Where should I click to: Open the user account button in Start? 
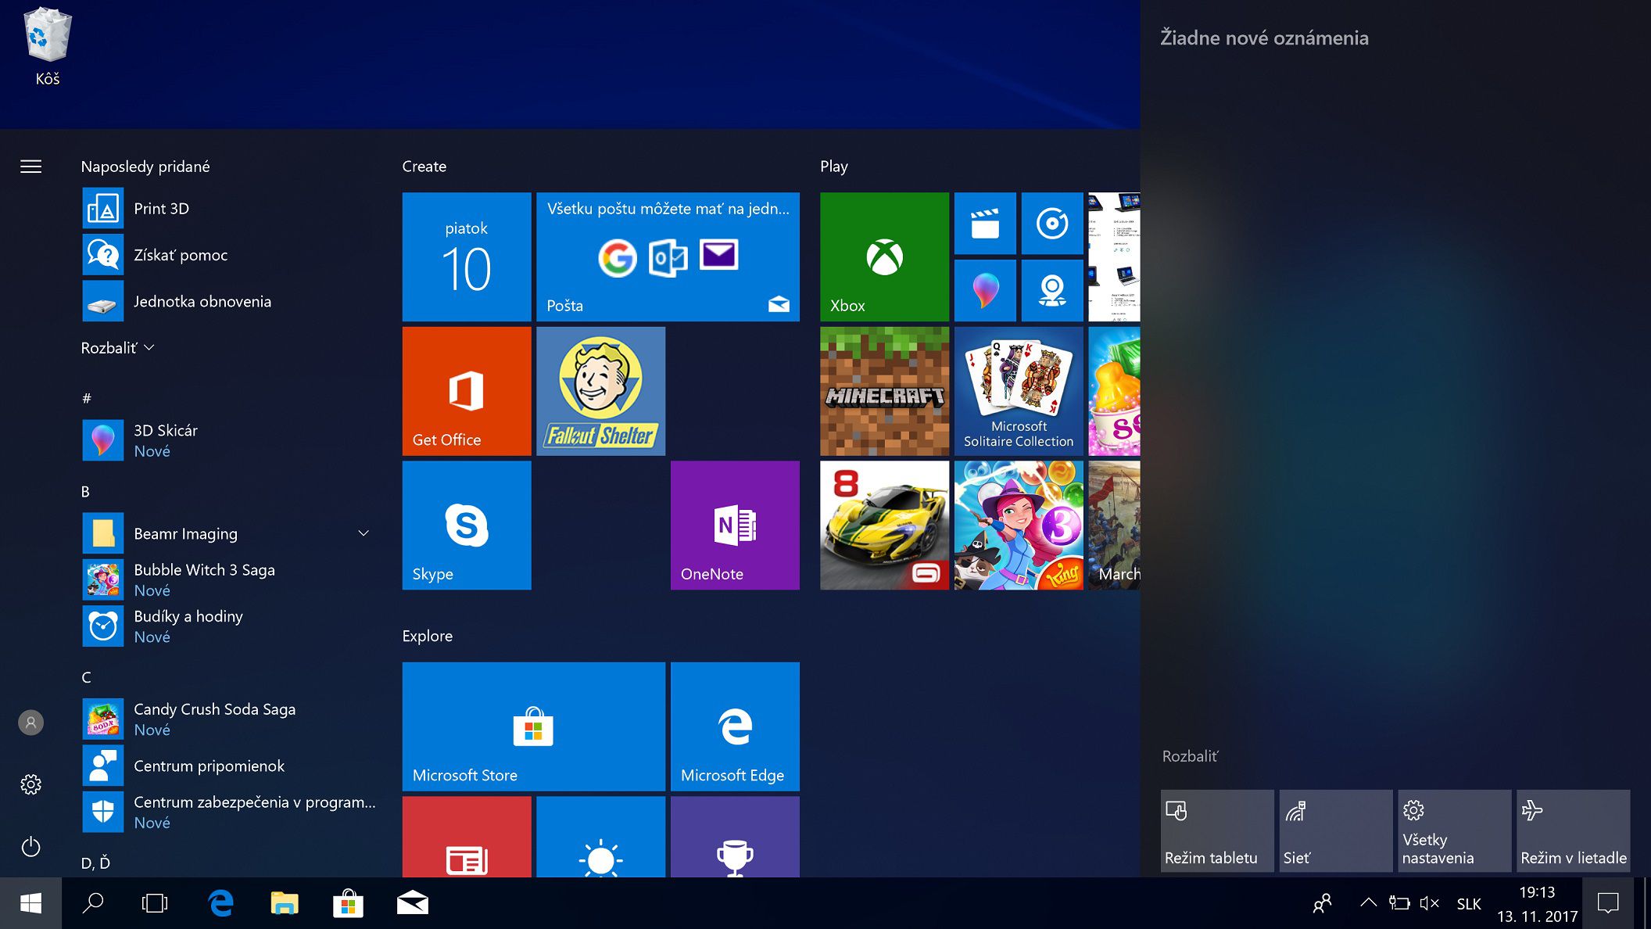coord(31,723)
